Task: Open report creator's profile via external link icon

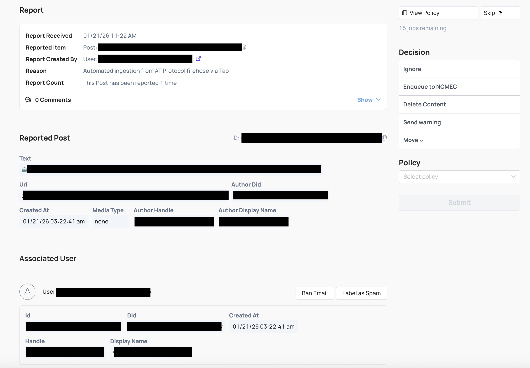Action: pos(198,58)
